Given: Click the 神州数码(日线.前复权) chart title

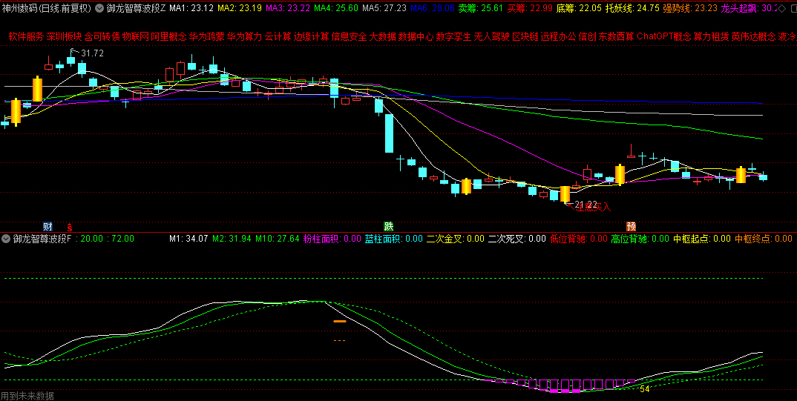Looking at the screenshot, I should click(47, 8).
